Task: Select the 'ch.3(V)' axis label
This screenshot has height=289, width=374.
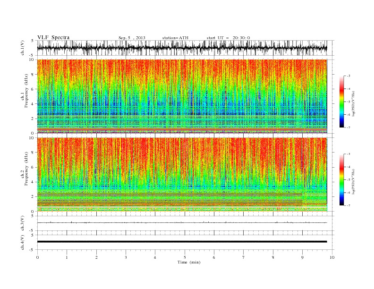Action: click(x=23, y=223)
